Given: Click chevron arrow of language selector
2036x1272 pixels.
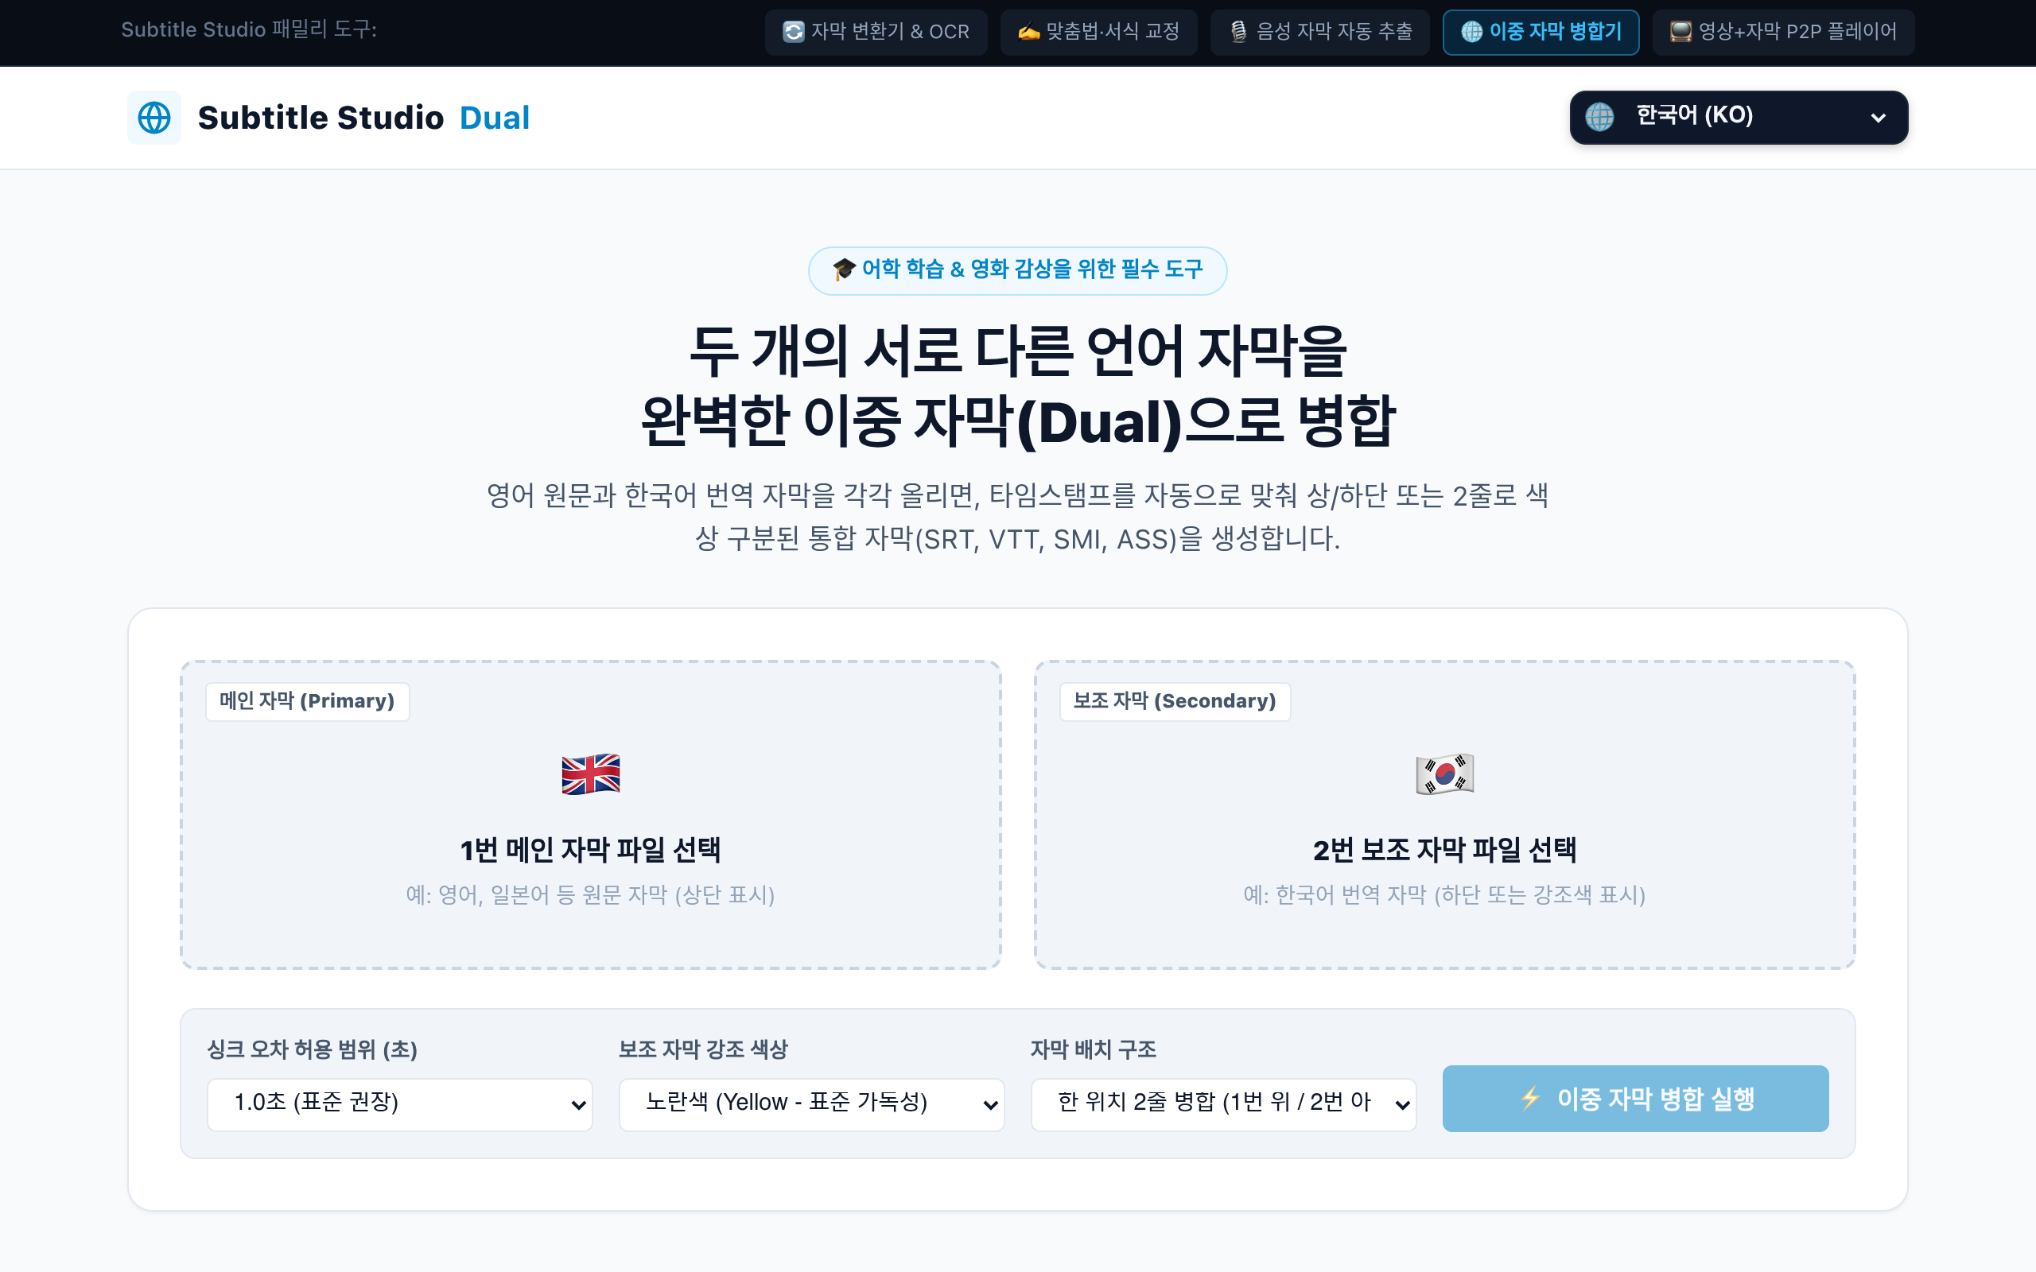Looking at the screenshot, I should [1878, 118].
